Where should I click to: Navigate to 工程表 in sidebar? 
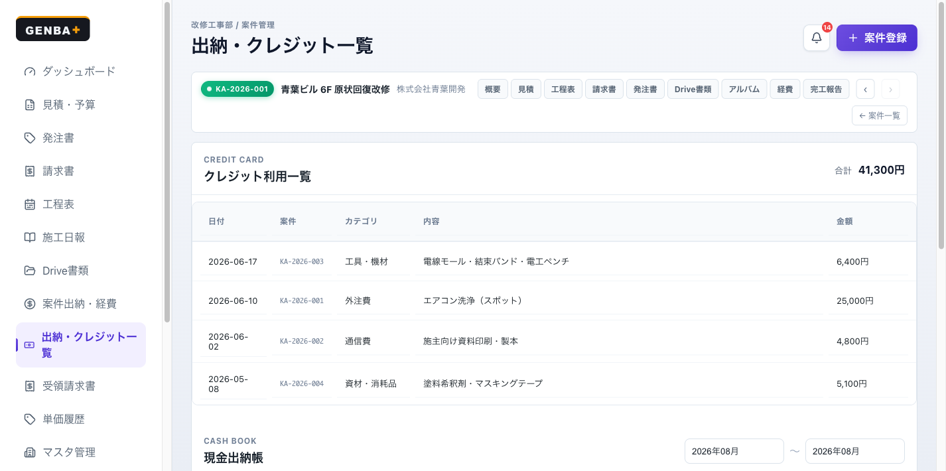click(81, 204)
